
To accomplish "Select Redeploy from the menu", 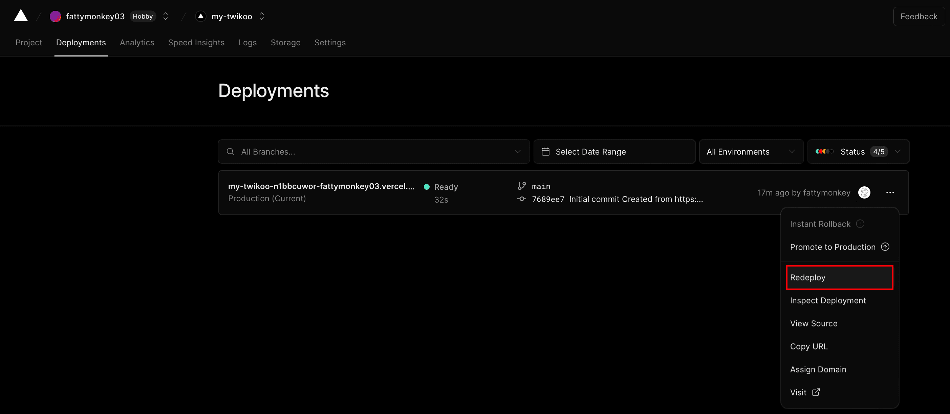I will 840,277.
